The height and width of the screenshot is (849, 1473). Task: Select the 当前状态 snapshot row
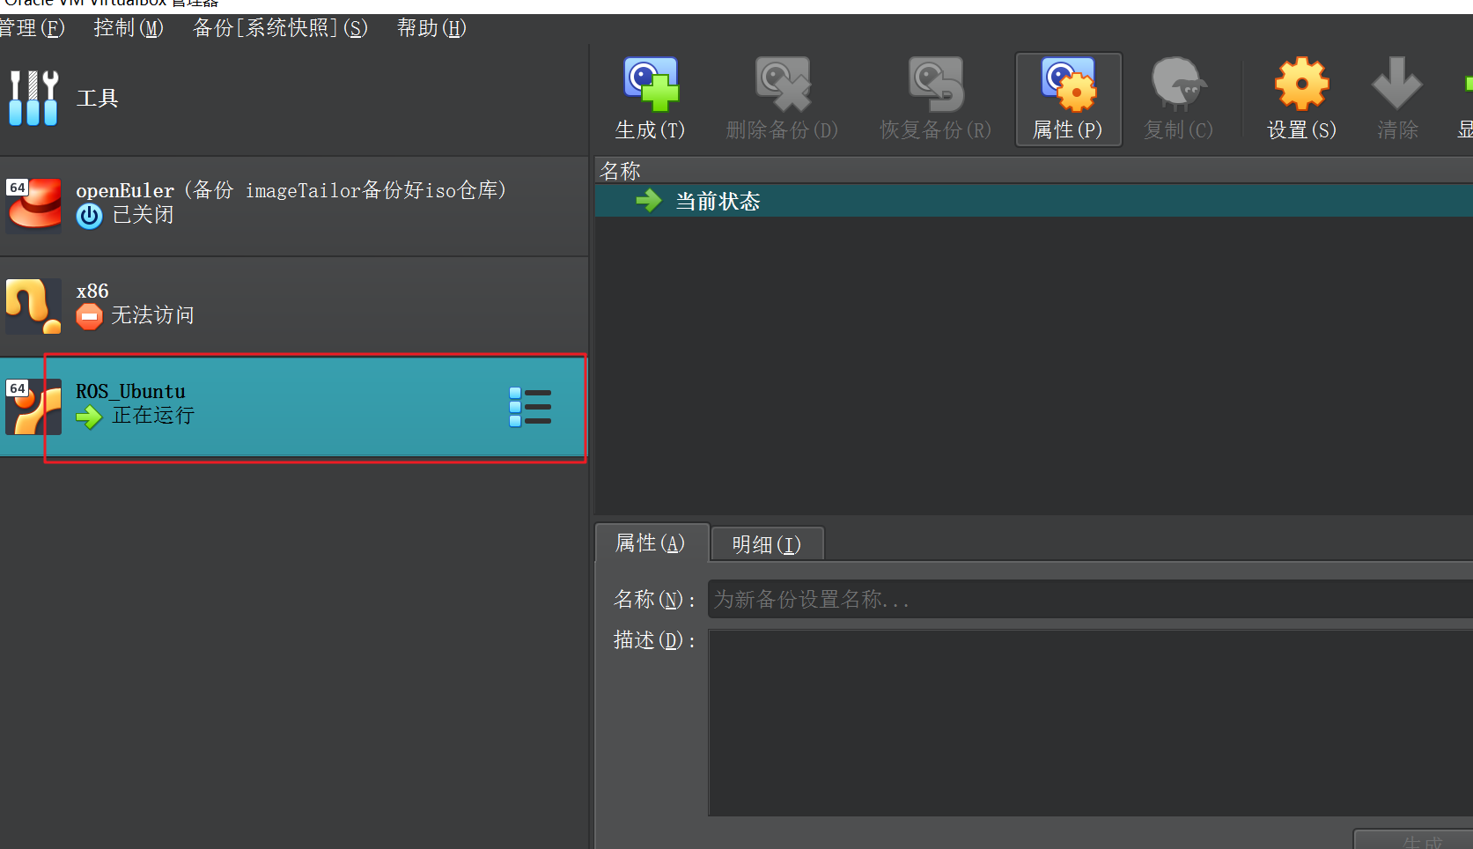point(718,202)
